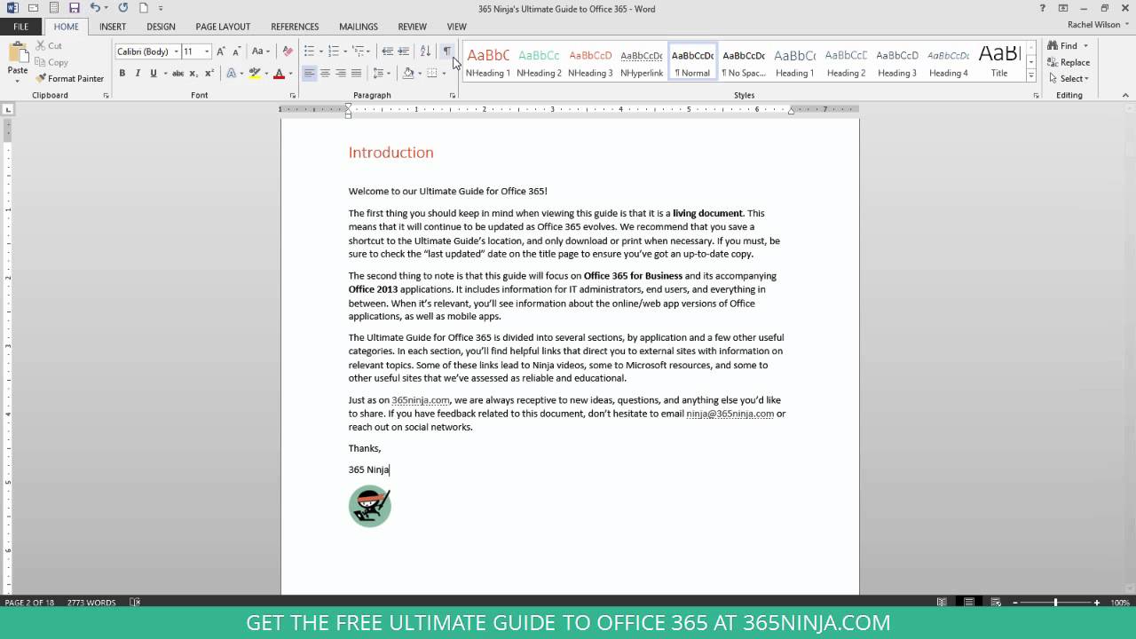Viewport: 1136px width, 639px height.
Task: Sort text with the A-Z icon
Action: (x=425, y=51)
